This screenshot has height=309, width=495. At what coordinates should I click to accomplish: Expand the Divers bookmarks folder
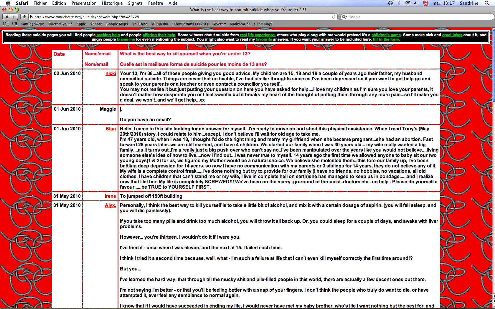[x=219, y=24]
